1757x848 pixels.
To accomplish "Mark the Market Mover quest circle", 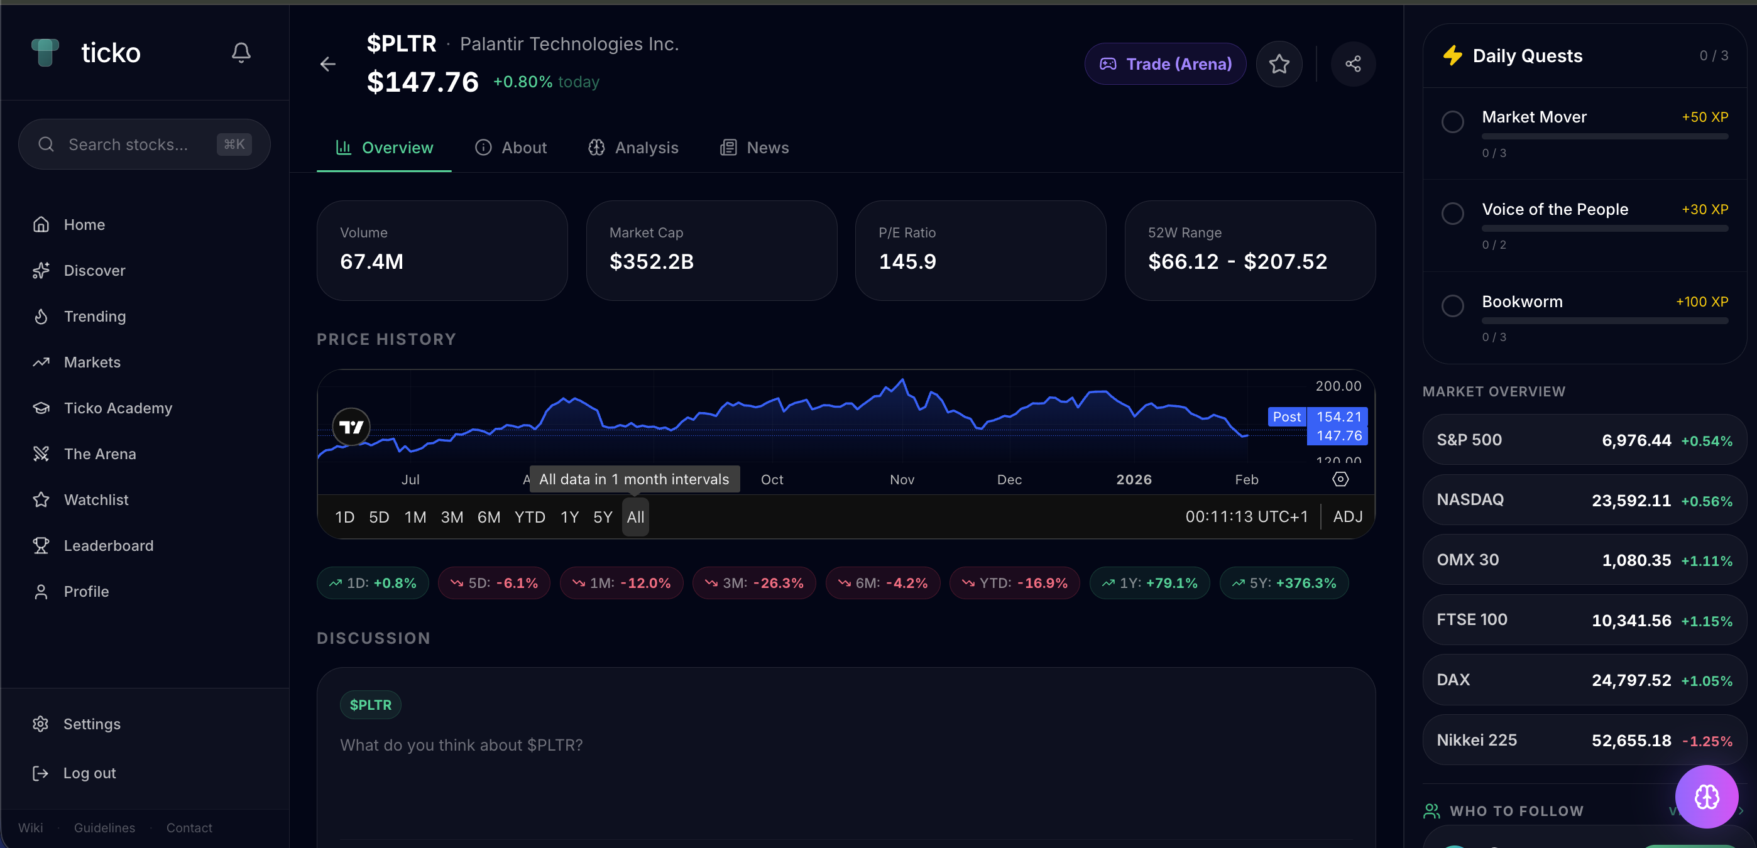I will point(1453,121).
